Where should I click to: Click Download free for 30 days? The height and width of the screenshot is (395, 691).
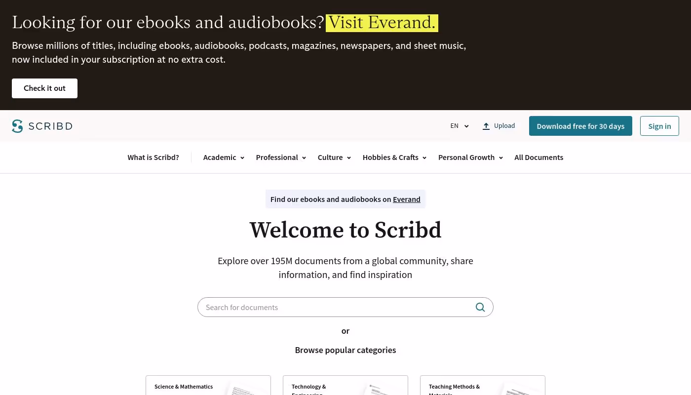[x=580, y=126]
